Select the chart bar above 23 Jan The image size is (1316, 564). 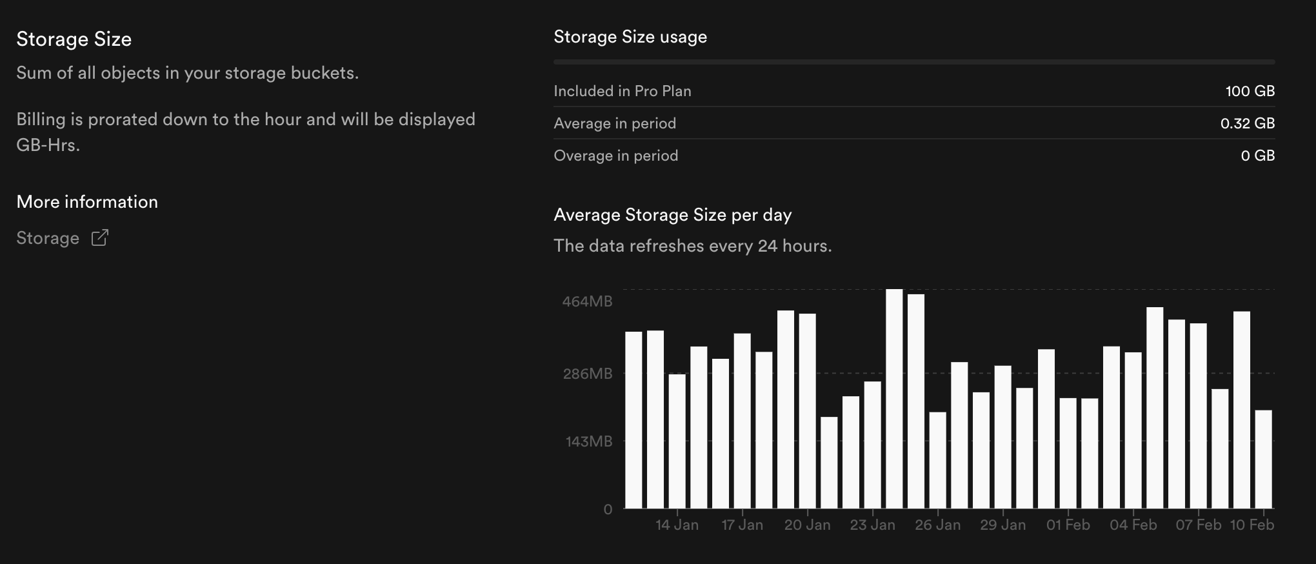873,445
